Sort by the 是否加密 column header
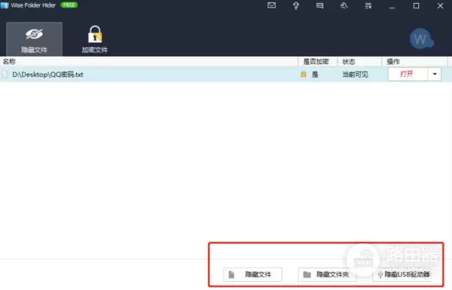This screenshot has height=290, width=452. tap(316, 62)
